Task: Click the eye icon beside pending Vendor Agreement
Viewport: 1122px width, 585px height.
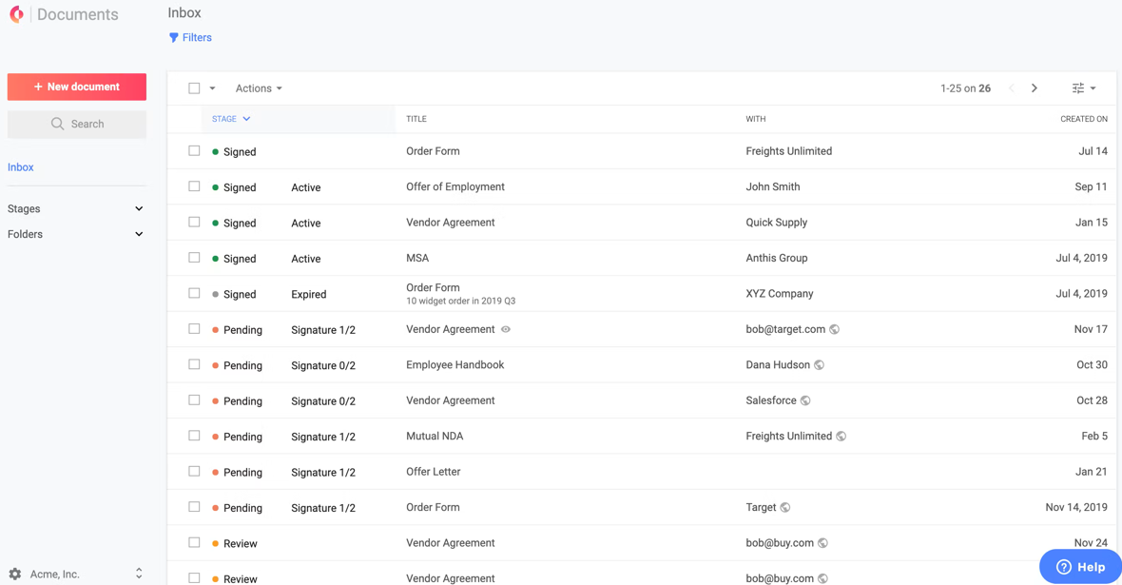Action: click(x=505, y=329)
